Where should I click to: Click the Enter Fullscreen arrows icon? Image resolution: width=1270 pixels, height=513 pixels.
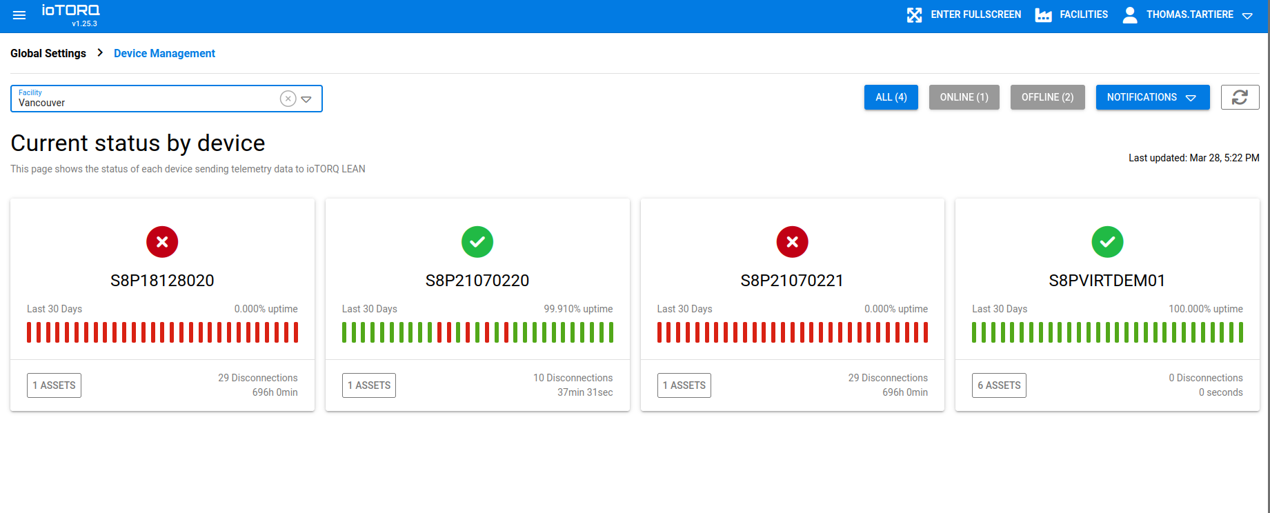914,14
